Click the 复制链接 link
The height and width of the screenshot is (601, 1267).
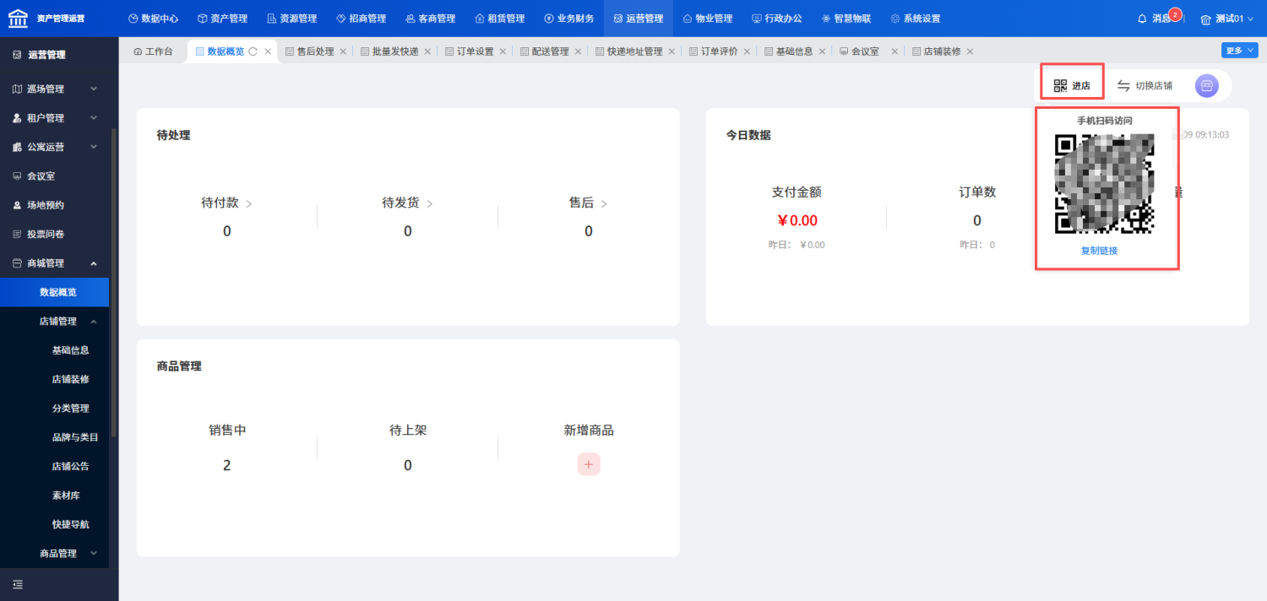coord(1099,251)
